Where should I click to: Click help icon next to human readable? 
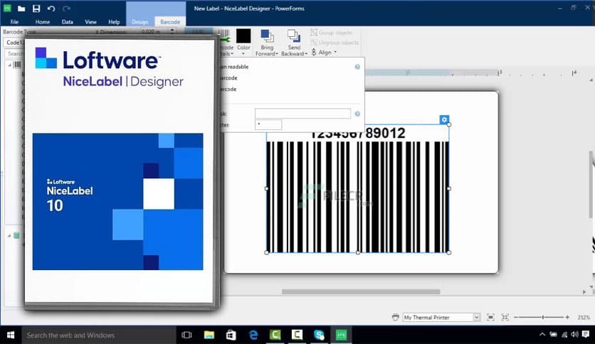[357, 67]
